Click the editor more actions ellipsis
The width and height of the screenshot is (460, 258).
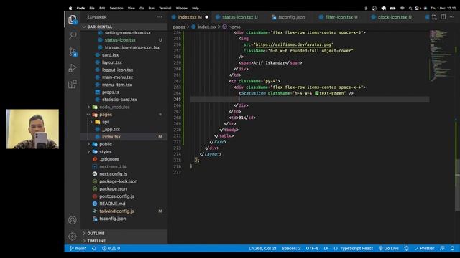click(452, 17)
